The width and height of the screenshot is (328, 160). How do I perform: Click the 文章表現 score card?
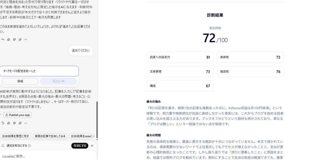point(180,72)
